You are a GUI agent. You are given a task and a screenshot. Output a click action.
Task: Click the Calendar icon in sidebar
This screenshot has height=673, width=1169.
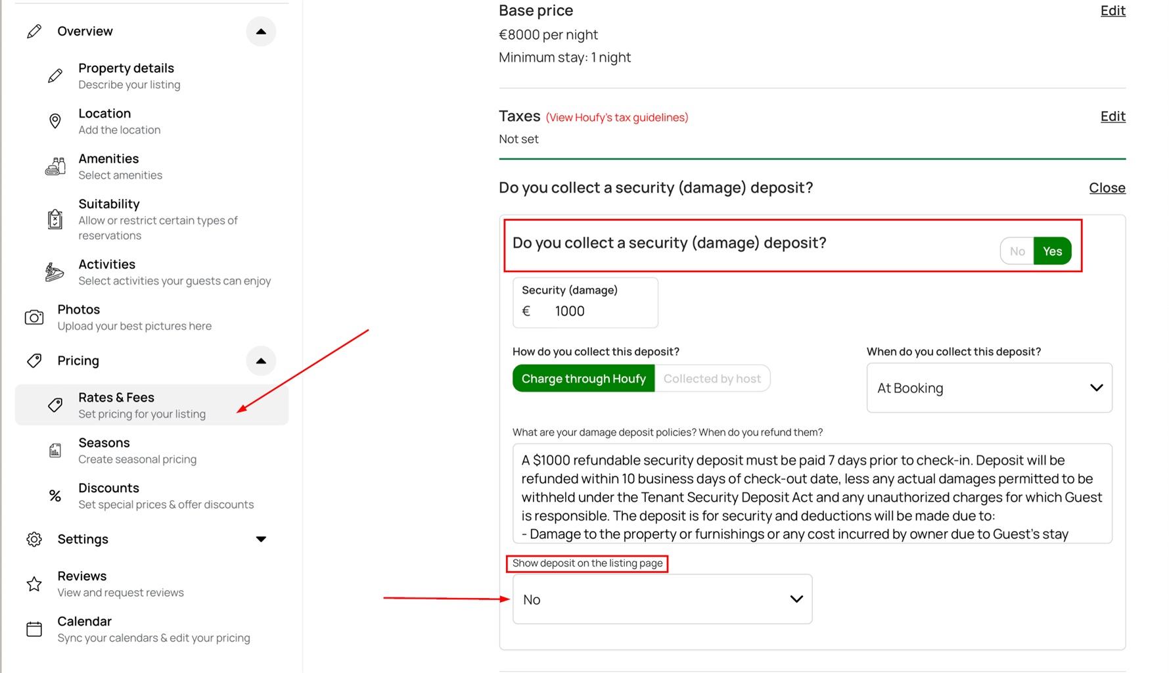[34, 629]
